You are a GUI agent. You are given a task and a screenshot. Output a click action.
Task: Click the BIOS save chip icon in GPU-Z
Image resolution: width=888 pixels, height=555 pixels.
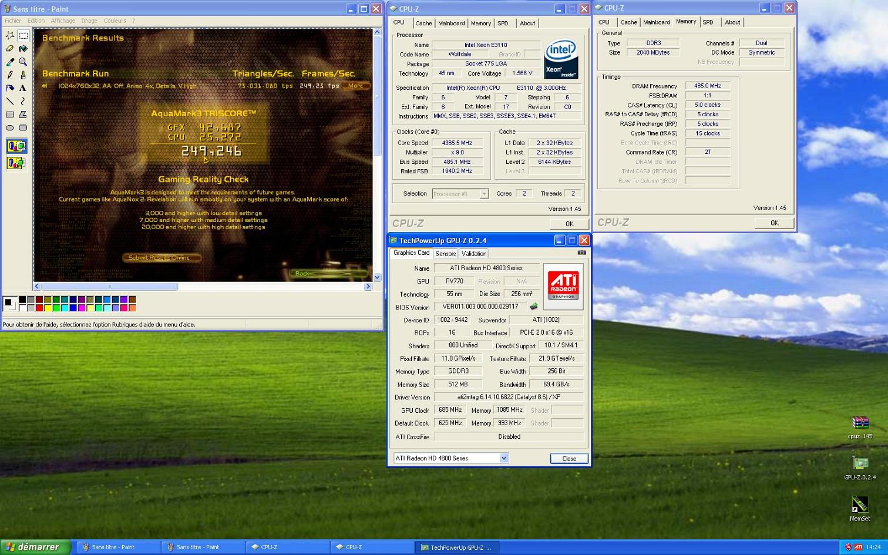pyautogui.click(x=534, y=306)
